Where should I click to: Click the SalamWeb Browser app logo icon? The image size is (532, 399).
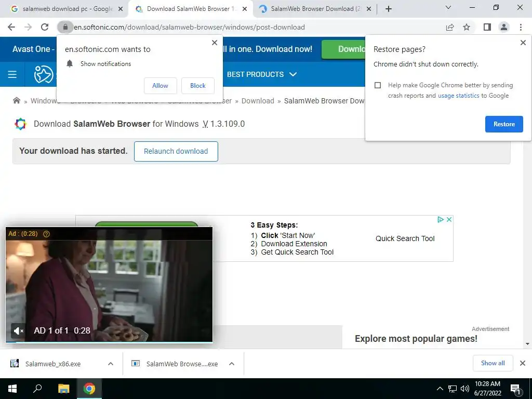coord(20,124)
